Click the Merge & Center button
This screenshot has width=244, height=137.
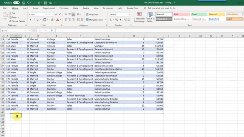[x=95, y=20]
